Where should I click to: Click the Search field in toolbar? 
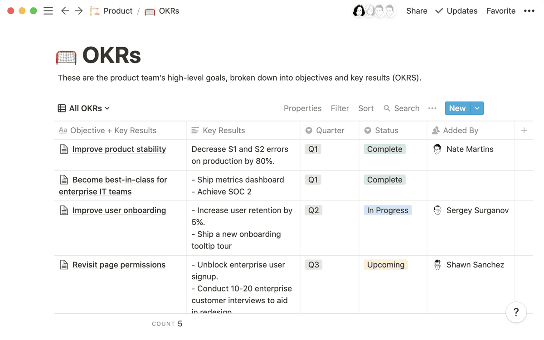click(402, 108)
